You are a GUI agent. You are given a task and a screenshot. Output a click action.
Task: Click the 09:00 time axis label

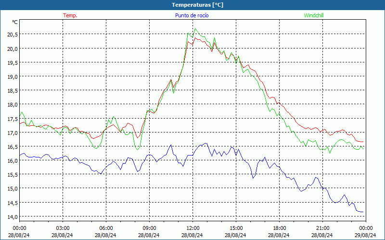[x=149, y=228]
